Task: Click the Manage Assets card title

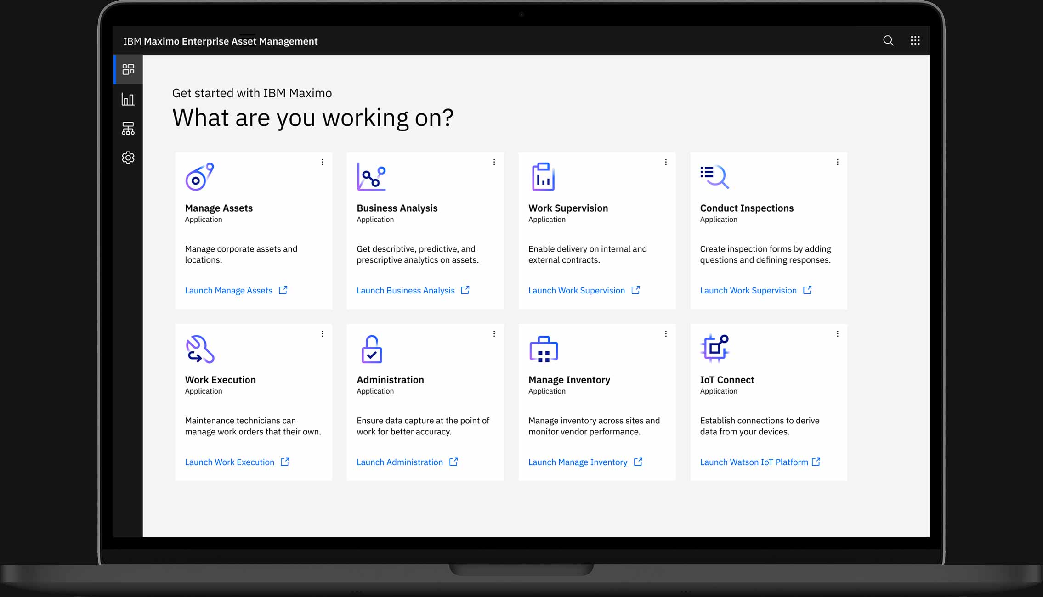Action: coord(219,208)
